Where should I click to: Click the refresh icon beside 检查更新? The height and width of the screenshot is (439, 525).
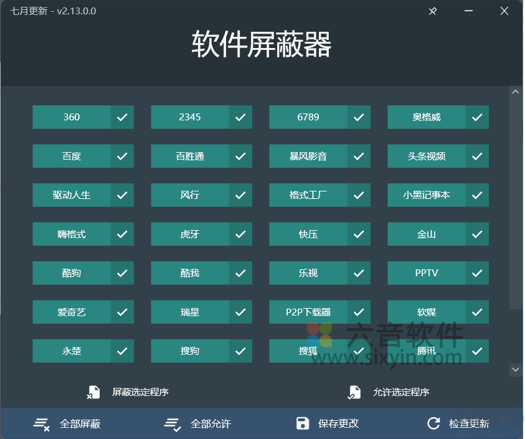pyautogui.click(x=433, y=423)
